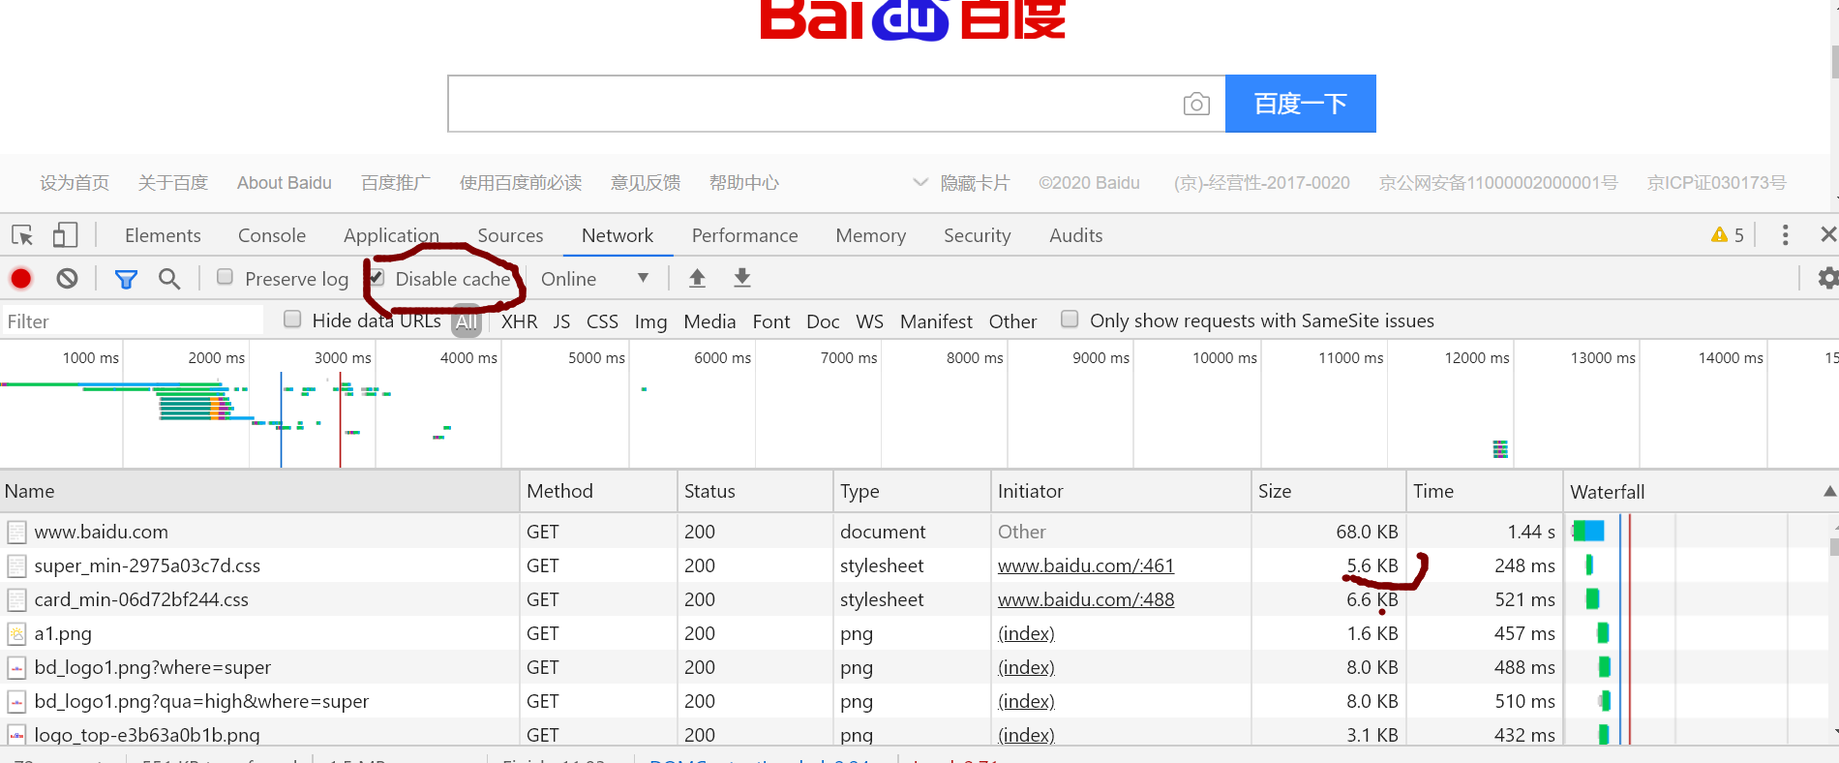Sort requests by Time column header
This screenshot has height=763, width=1839.
click(x=1484, y=492)
